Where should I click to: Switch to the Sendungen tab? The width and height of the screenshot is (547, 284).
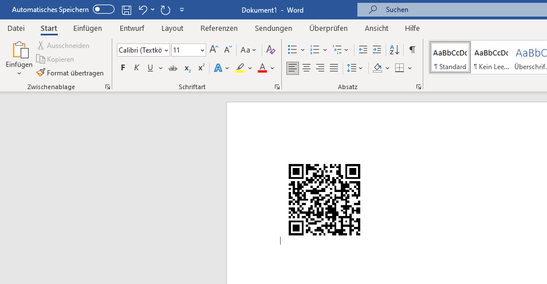[x=274, y=29]
